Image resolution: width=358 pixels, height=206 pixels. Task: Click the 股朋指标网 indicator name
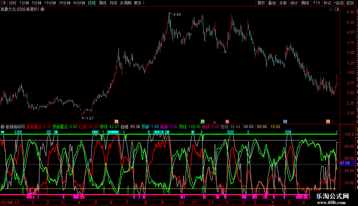pos(15,127)
